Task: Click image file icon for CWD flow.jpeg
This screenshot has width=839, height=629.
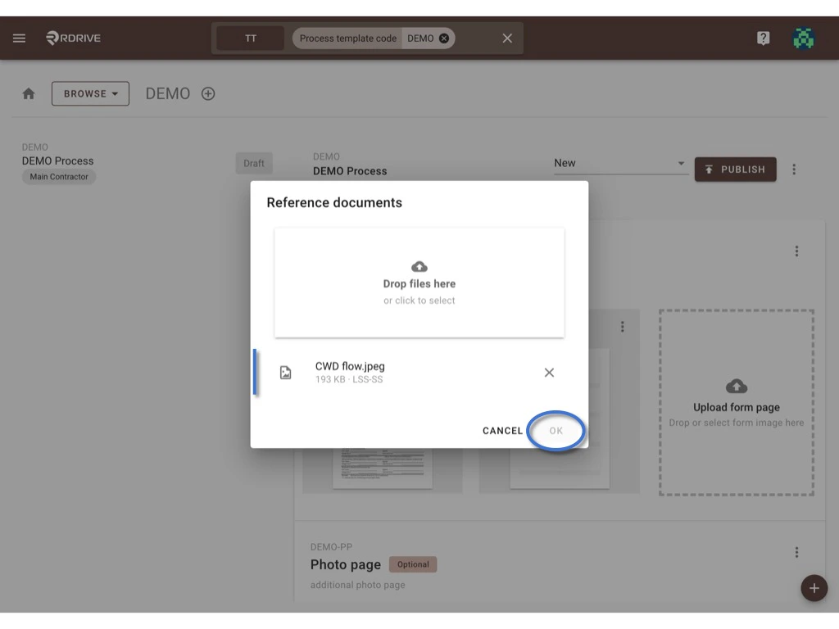Action: (286, 373)
